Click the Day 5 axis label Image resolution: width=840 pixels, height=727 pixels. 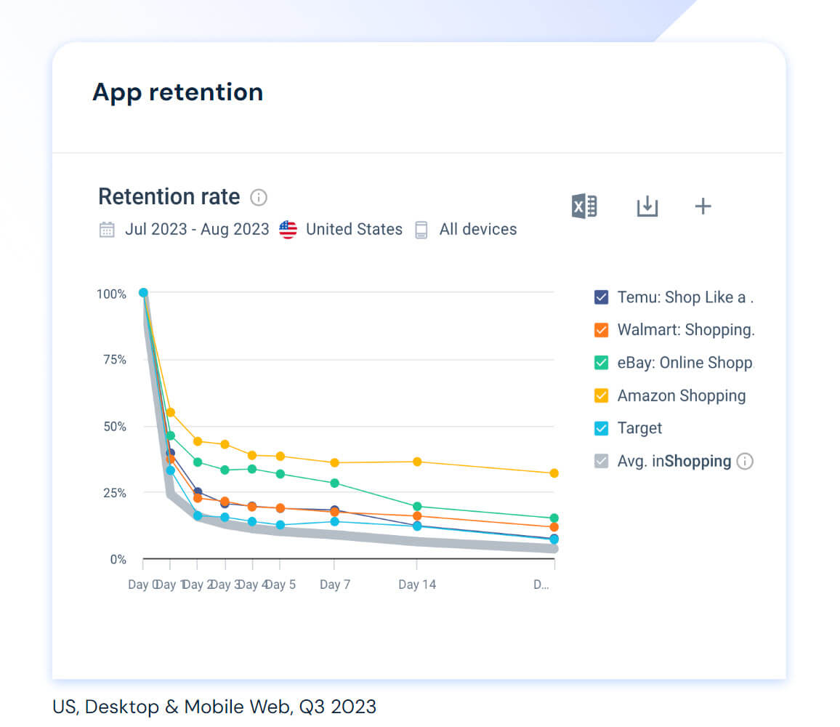click(280, 585)
